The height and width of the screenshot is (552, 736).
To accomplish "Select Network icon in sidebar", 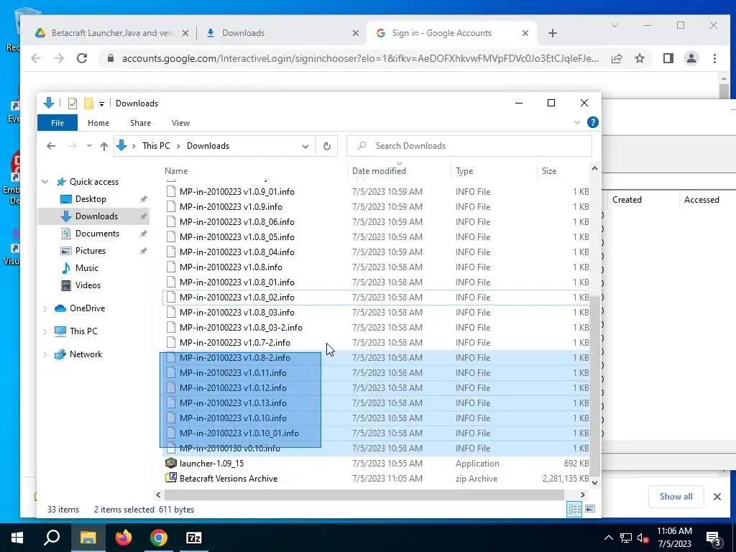I will tap(60, 354).
